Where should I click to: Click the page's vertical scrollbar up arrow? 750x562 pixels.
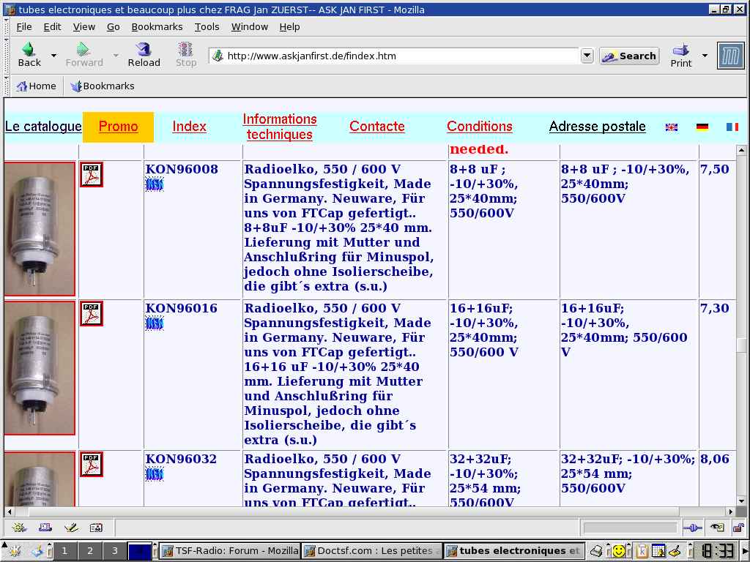[x=741, y=151]
